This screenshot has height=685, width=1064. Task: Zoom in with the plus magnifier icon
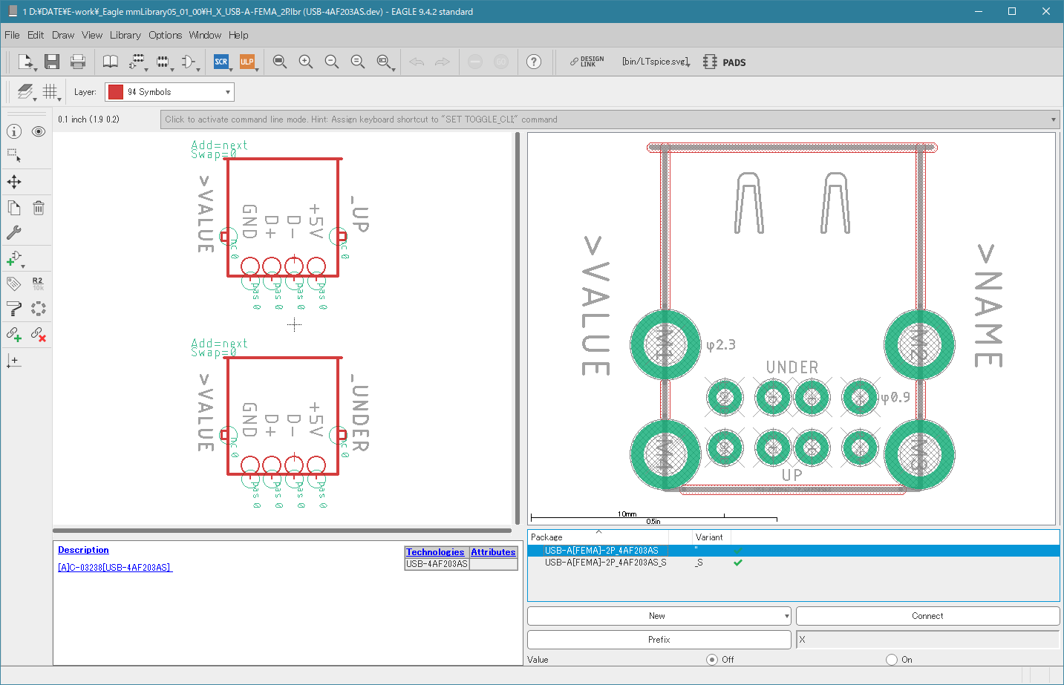306,62
